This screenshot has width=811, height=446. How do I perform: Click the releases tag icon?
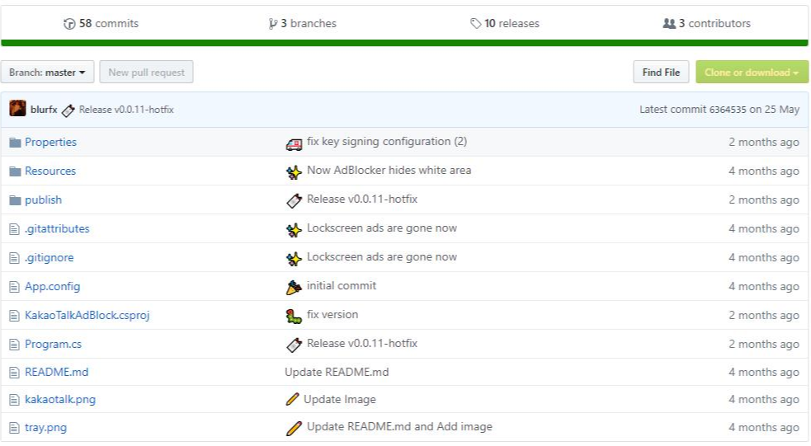pyautogui.click(x=475, y=23)
